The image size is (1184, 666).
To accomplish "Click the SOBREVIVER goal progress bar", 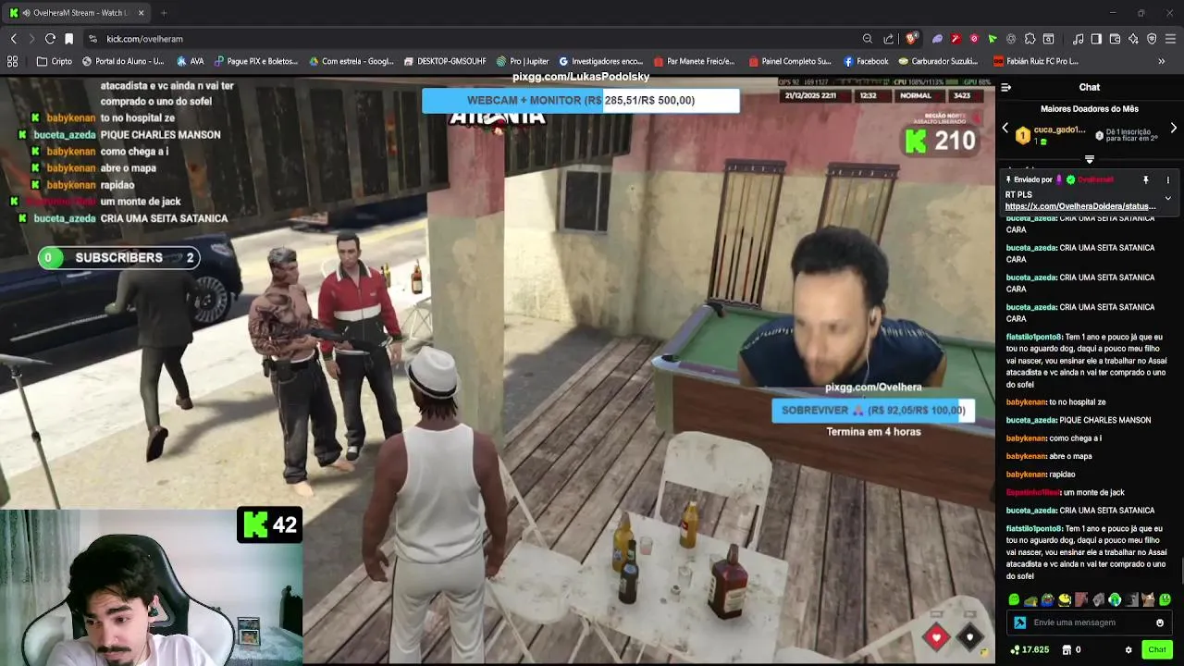I will [x=873, y=410].
